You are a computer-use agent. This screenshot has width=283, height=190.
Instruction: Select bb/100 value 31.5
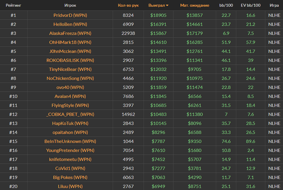[x=226, y=105]
